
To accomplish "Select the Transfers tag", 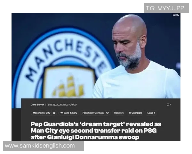I will (x=119, y=113).
